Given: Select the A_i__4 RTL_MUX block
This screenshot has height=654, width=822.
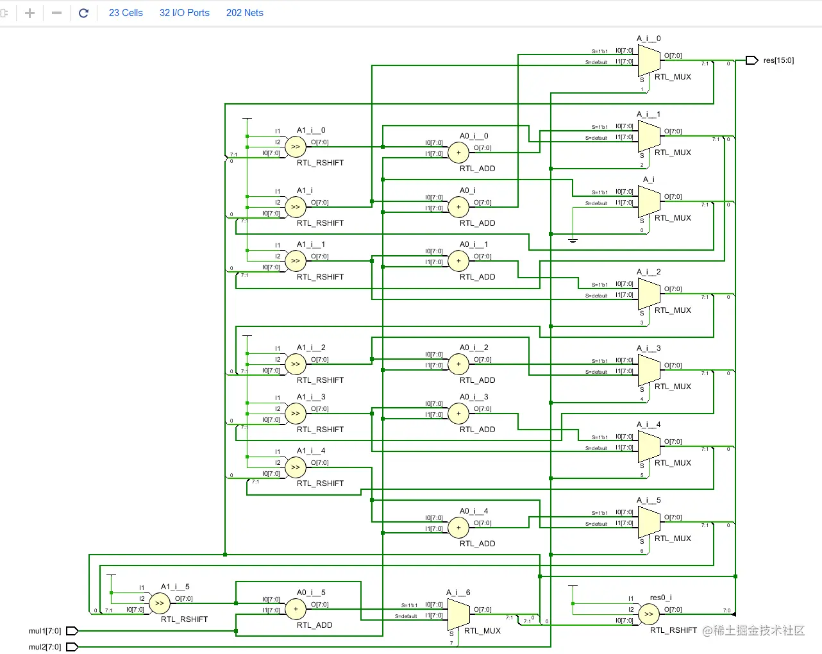Looking at the screenshot, I should (649, 447).
